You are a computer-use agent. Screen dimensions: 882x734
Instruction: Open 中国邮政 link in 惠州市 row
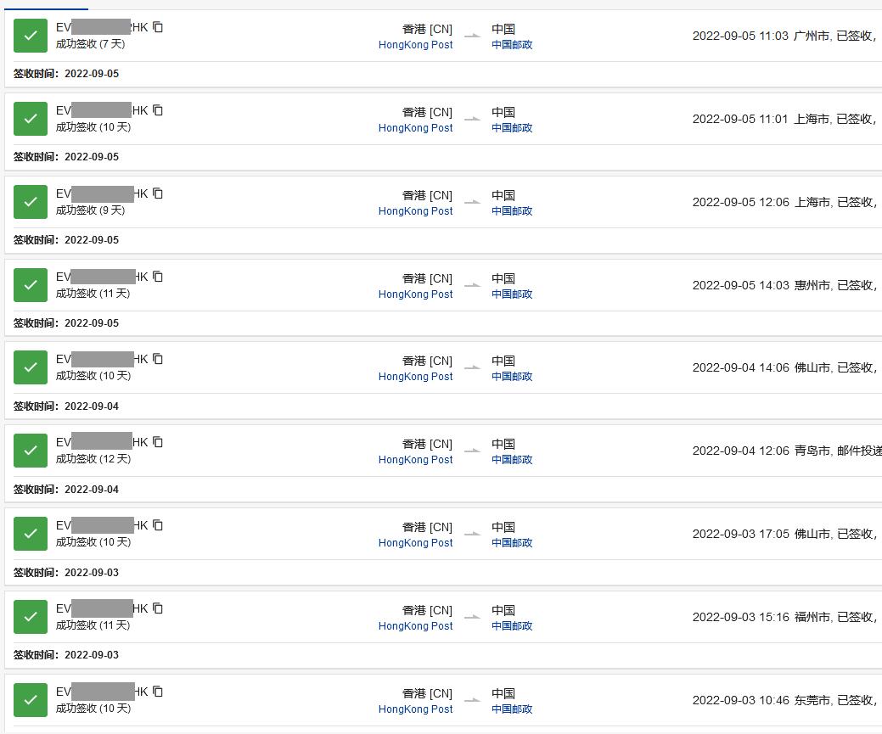coord(512,294)
